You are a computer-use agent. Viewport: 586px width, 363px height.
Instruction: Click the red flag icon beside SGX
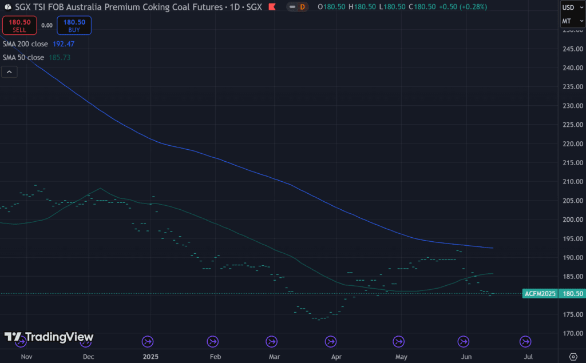[272, 7]
